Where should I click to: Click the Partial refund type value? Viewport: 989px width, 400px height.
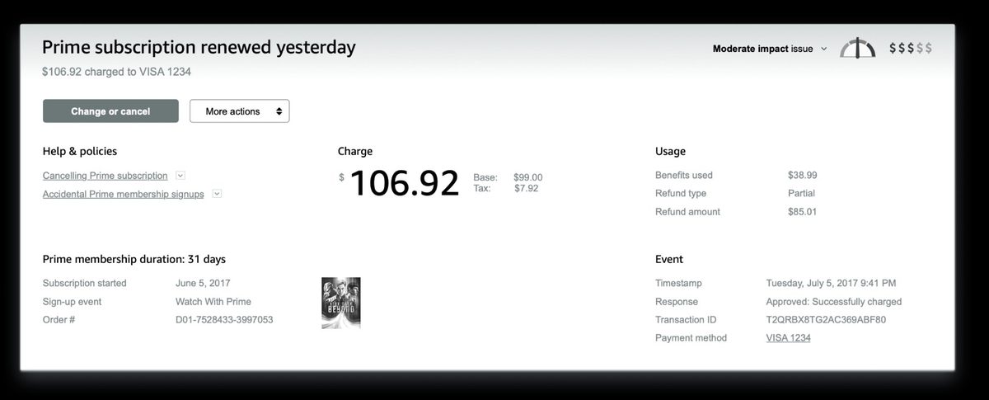pos(801,194)
